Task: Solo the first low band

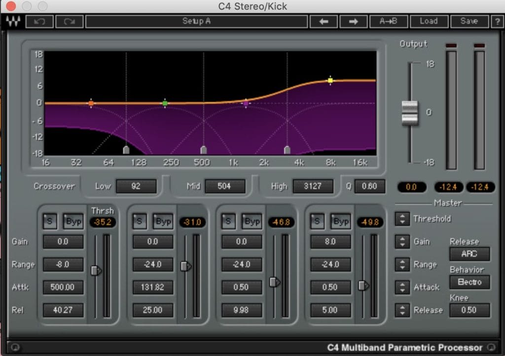Action: 49,222
